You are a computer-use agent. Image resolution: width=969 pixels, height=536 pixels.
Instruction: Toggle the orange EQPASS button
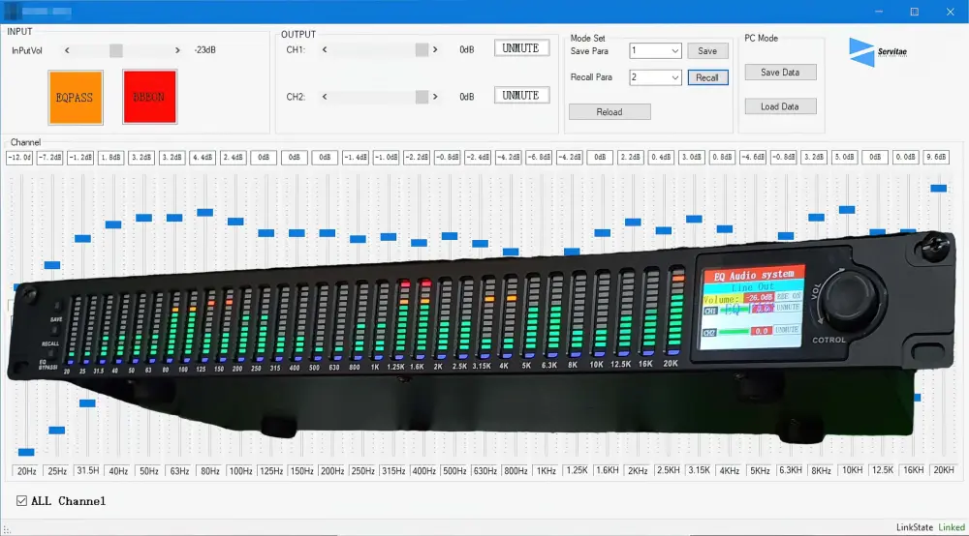click(x=76, y=97)
